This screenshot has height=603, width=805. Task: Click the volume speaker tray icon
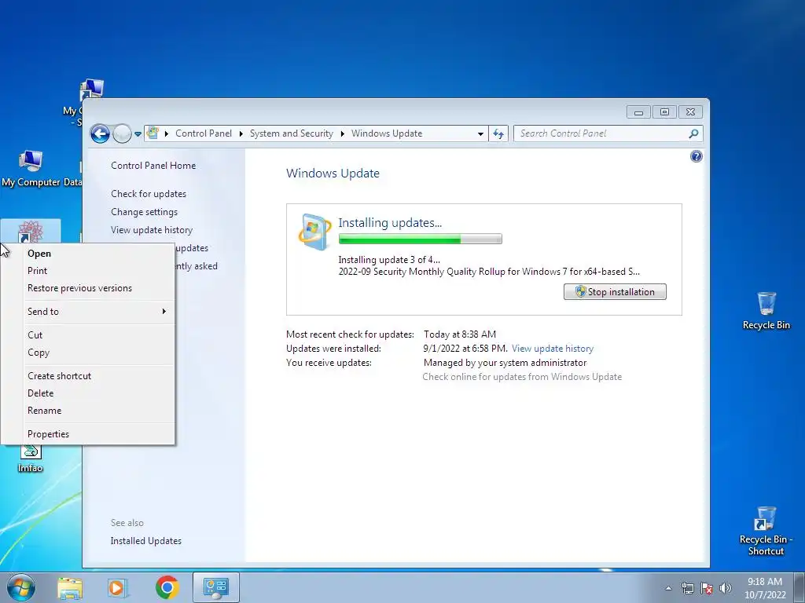[x=726, y=588]
